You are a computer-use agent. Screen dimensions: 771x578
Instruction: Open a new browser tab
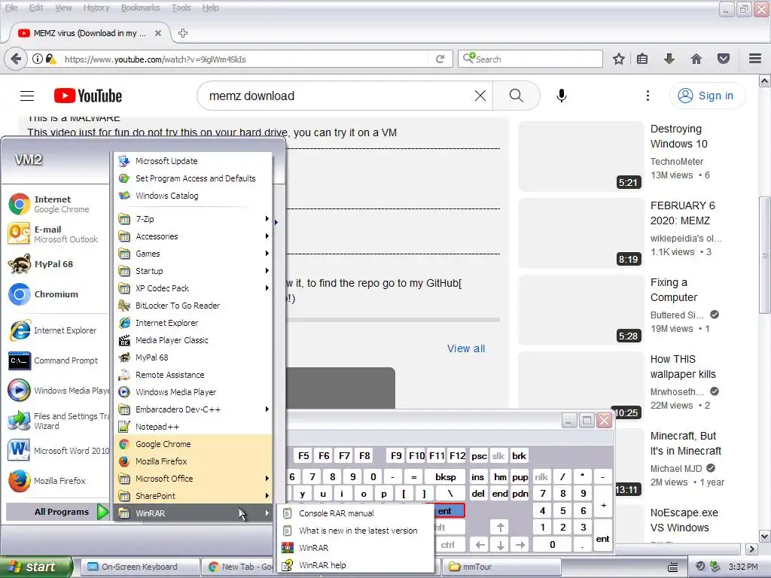click(x=183, y=33)
